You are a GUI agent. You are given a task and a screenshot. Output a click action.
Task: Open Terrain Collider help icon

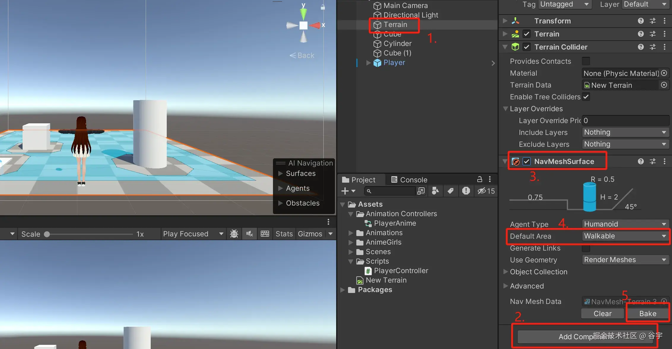click(x=641, y=47)
